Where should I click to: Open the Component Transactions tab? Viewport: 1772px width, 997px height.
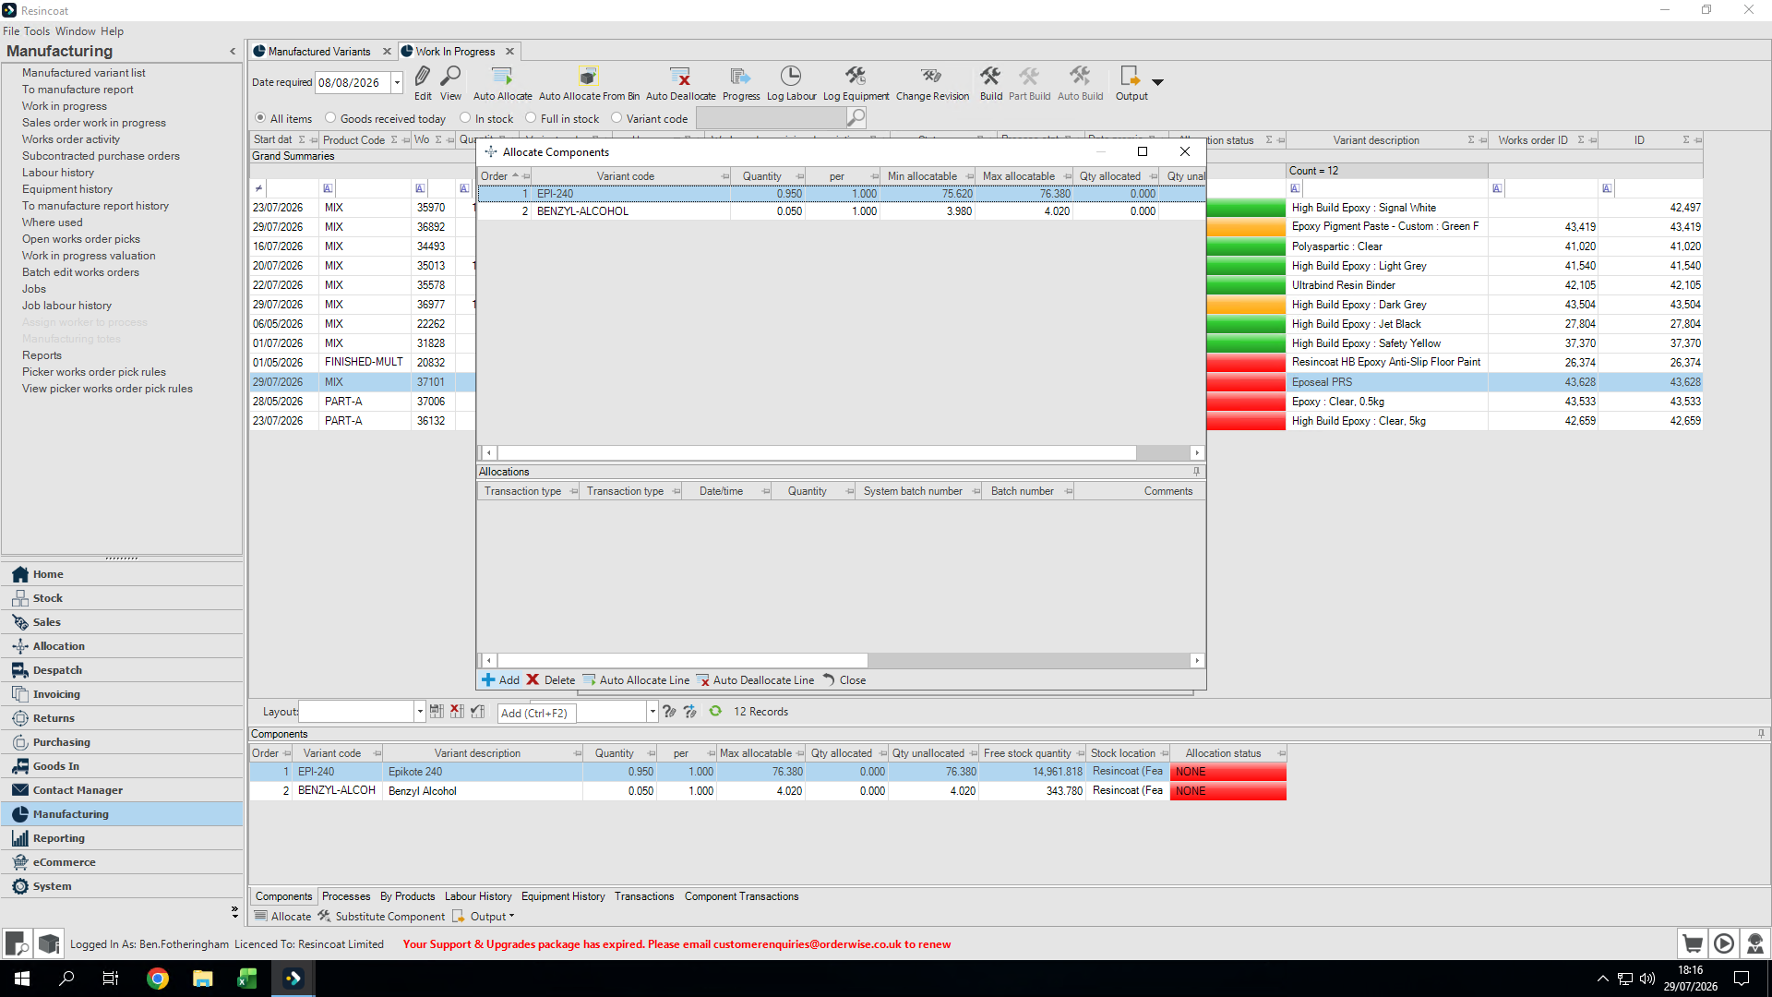[x=741, y=896]
